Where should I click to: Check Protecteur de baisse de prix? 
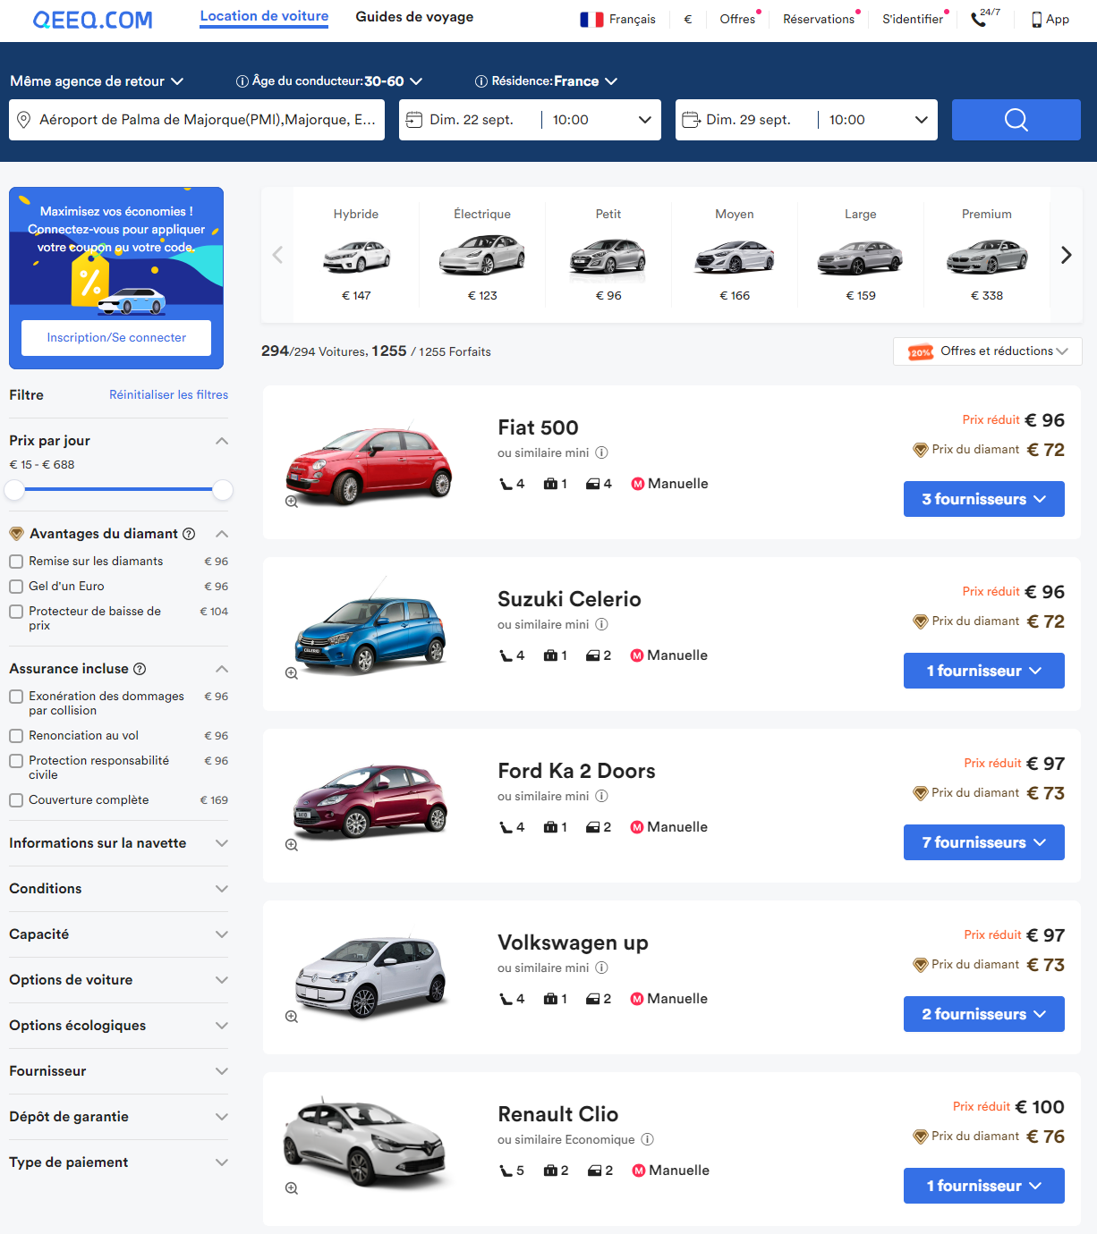point(16,612)
